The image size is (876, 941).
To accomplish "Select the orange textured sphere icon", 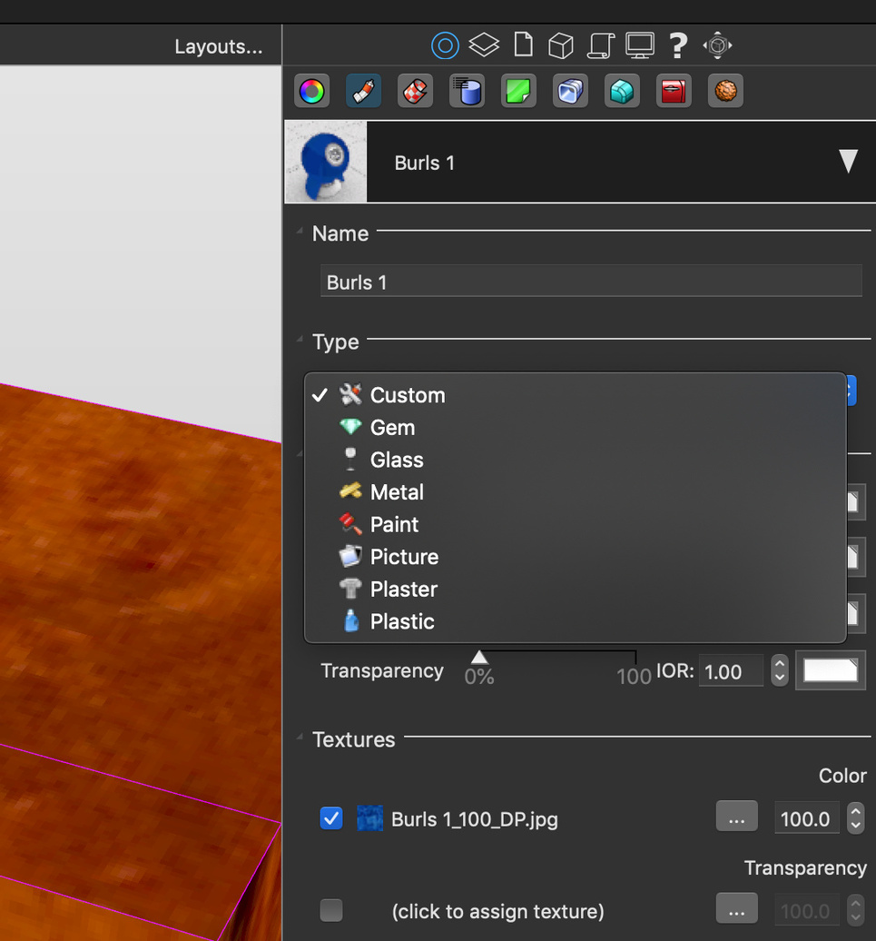I will (725, 91).
